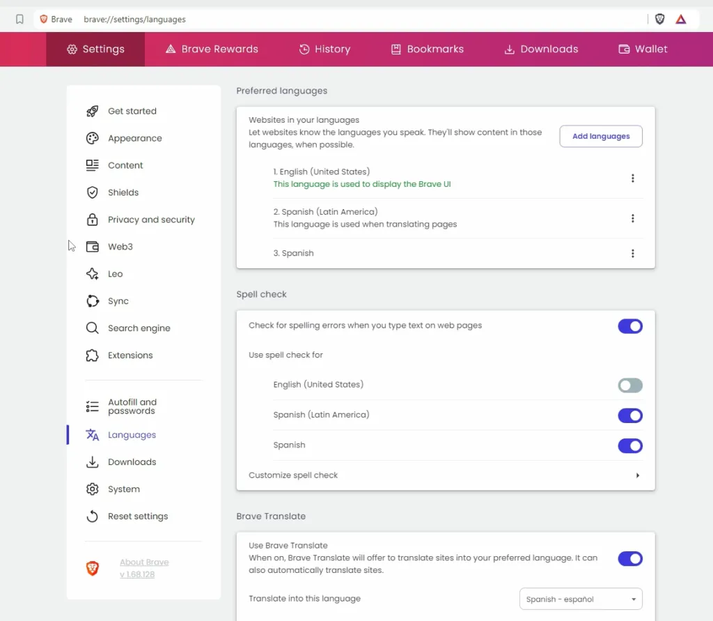Turn off Use Brave Translate switch
713x621 pixels.
629,559
